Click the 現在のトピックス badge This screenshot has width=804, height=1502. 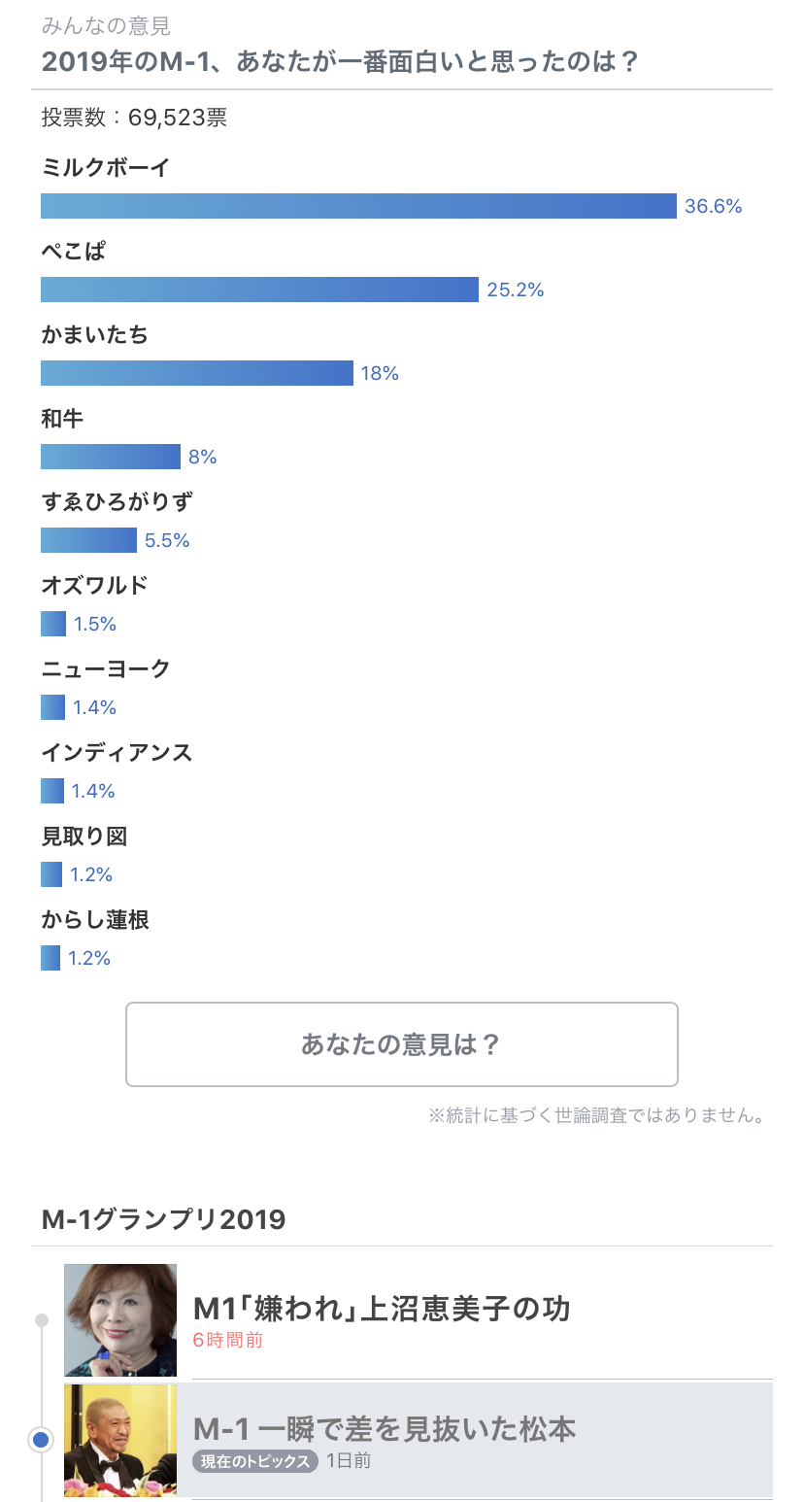pyautogui.click(x=255, y=1461)
